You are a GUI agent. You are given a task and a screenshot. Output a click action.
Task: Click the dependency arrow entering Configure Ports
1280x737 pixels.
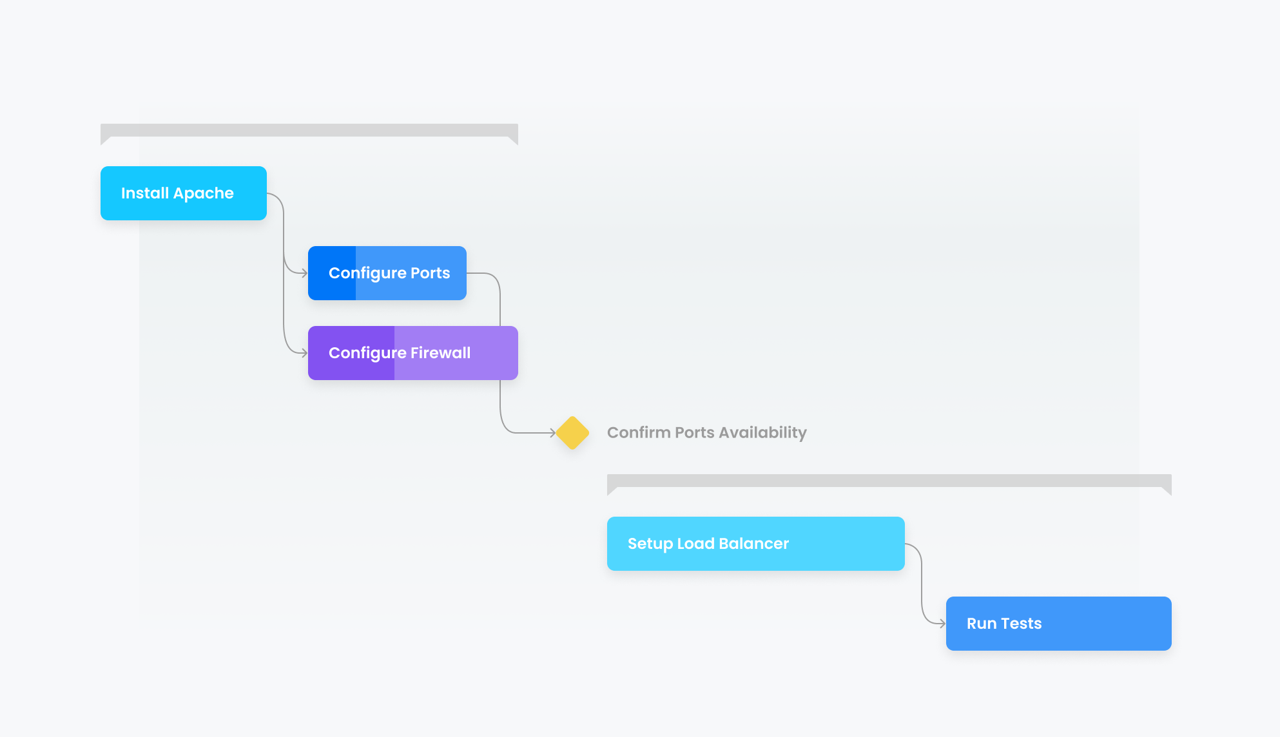[304, 273]
